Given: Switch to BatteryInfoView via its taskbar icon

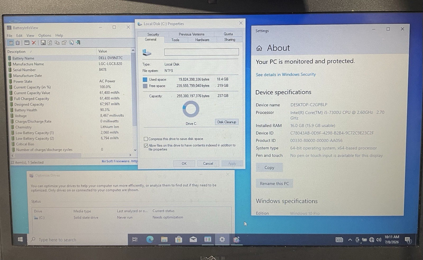Looking at the screenshot, I should 208,239.
